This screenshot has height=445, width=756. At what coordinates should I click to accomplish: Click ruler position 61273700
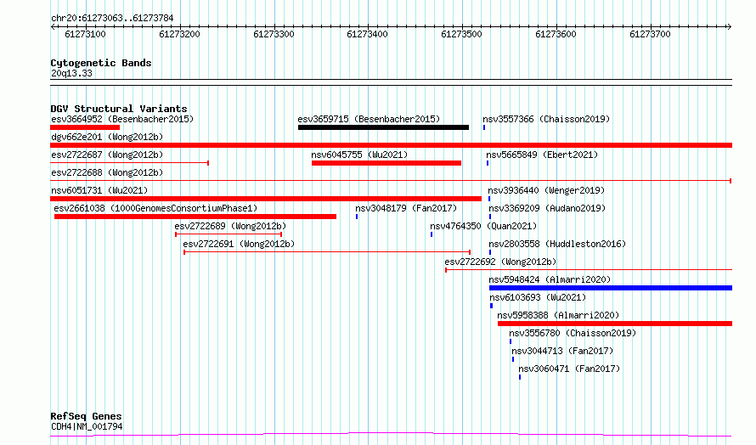650,34
